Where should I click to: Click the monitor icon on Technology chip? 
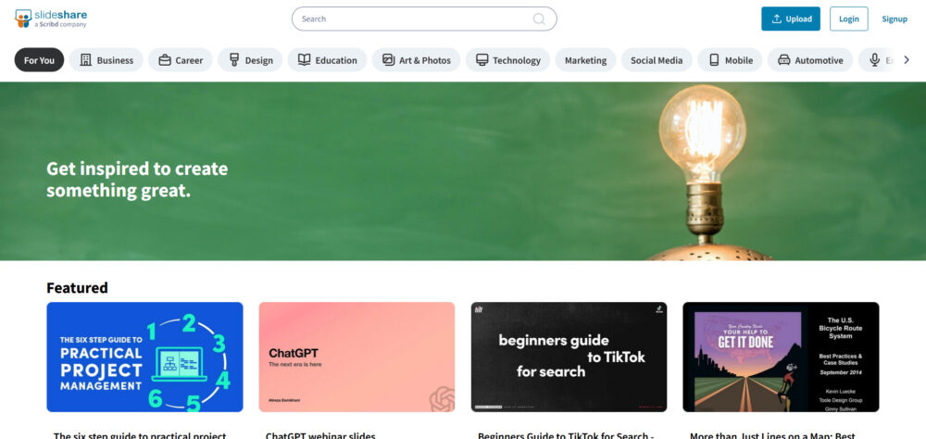(482, 59)
